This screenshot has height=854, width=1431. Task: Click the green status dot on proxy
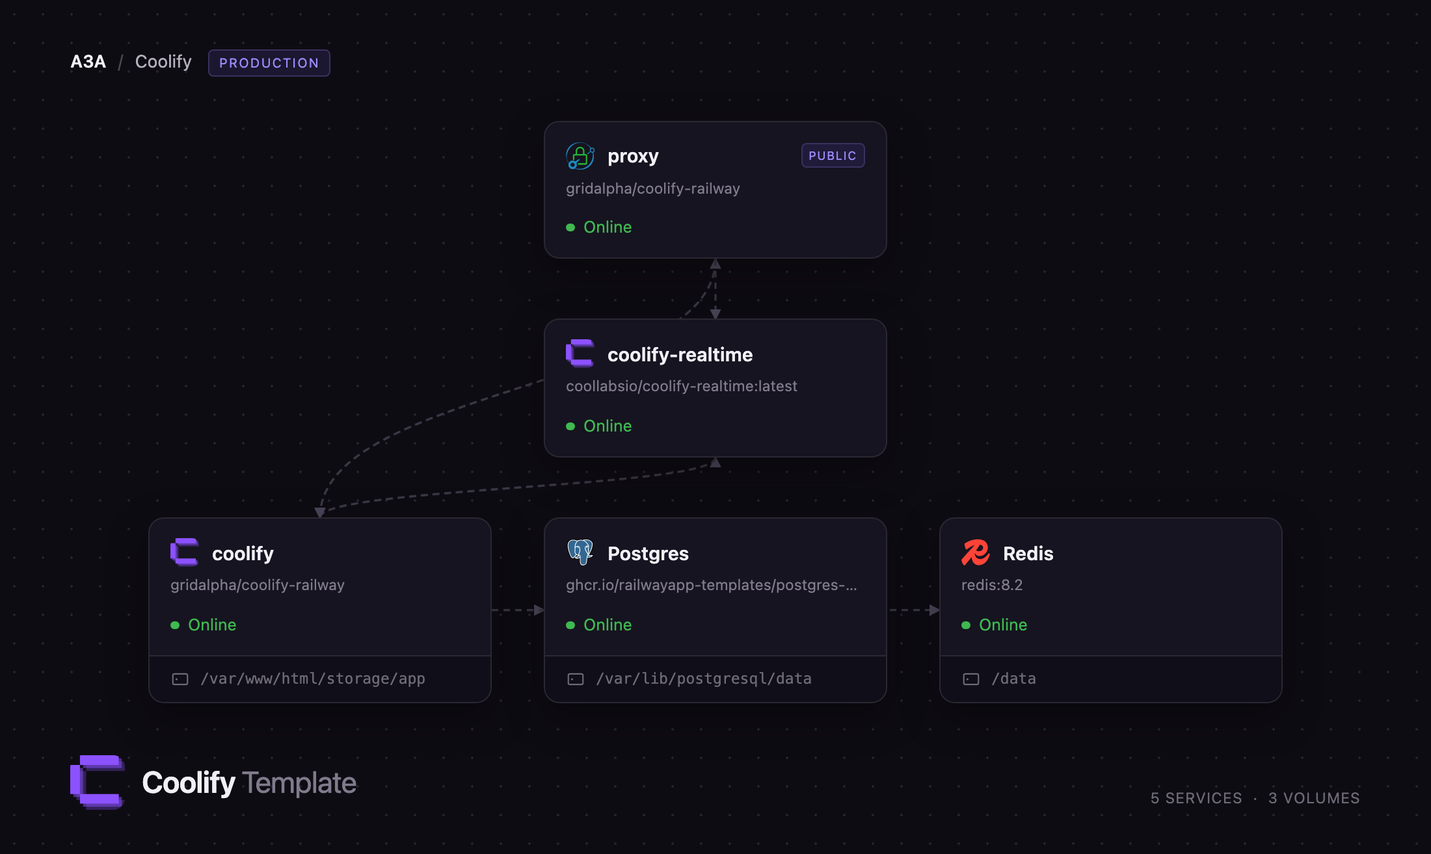click(x=570, y=227)
